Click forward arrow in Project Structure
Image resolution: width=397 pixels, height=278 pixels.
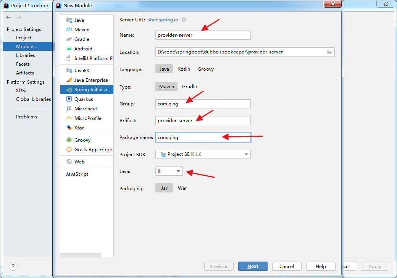pos(19,17)
